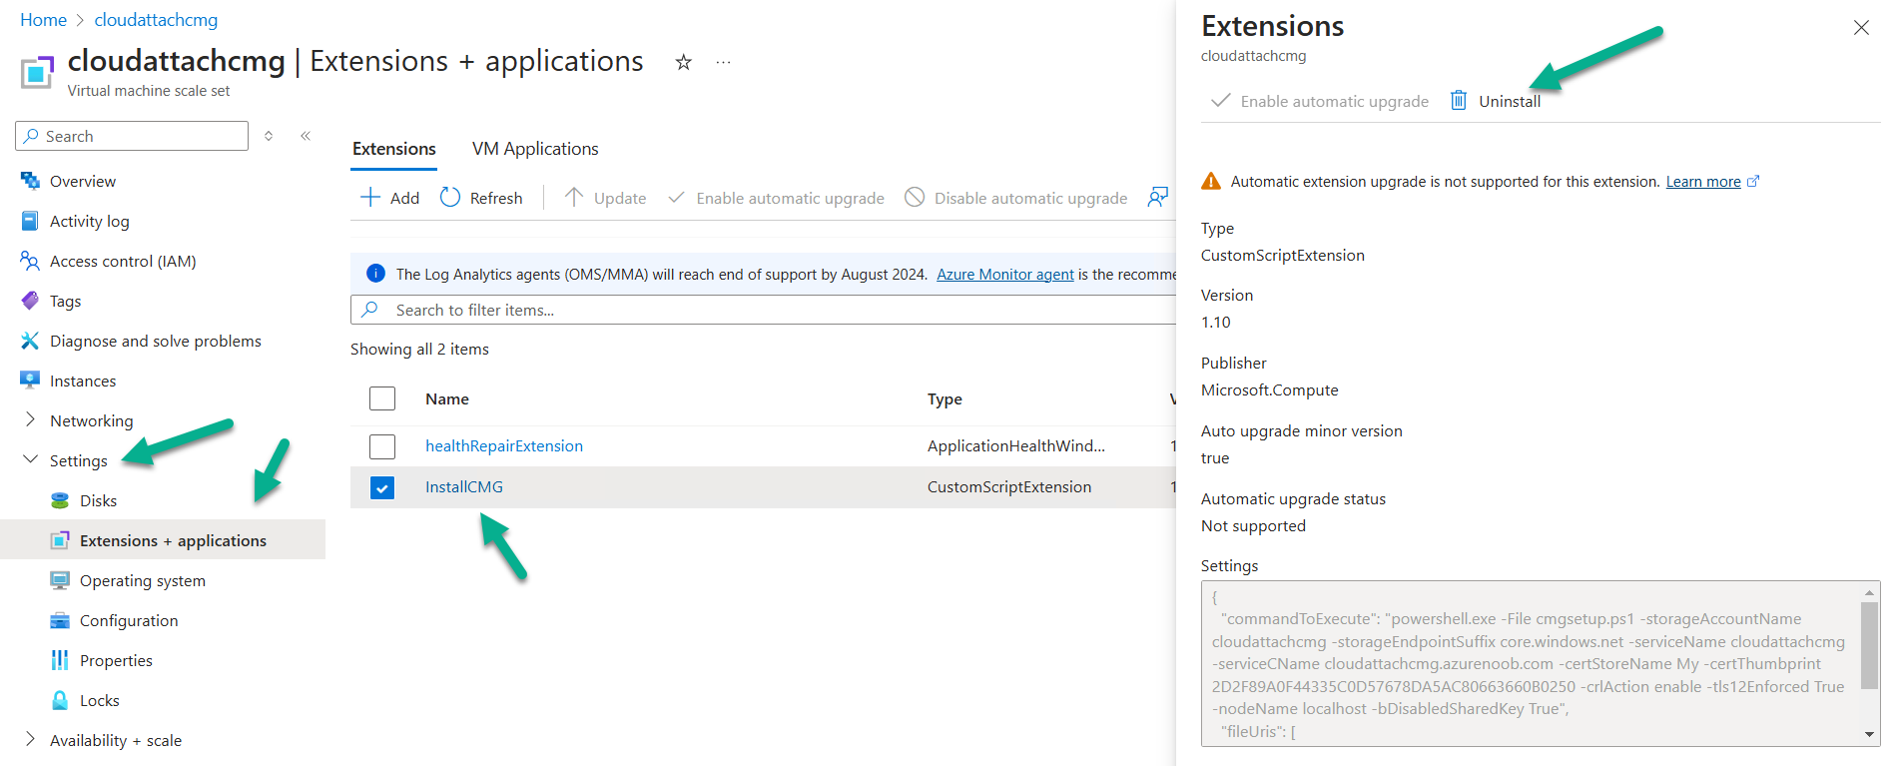Click the Refresh toolbar icon
Viewport: 1897px width, 766px height.
[x=450, y=198]
